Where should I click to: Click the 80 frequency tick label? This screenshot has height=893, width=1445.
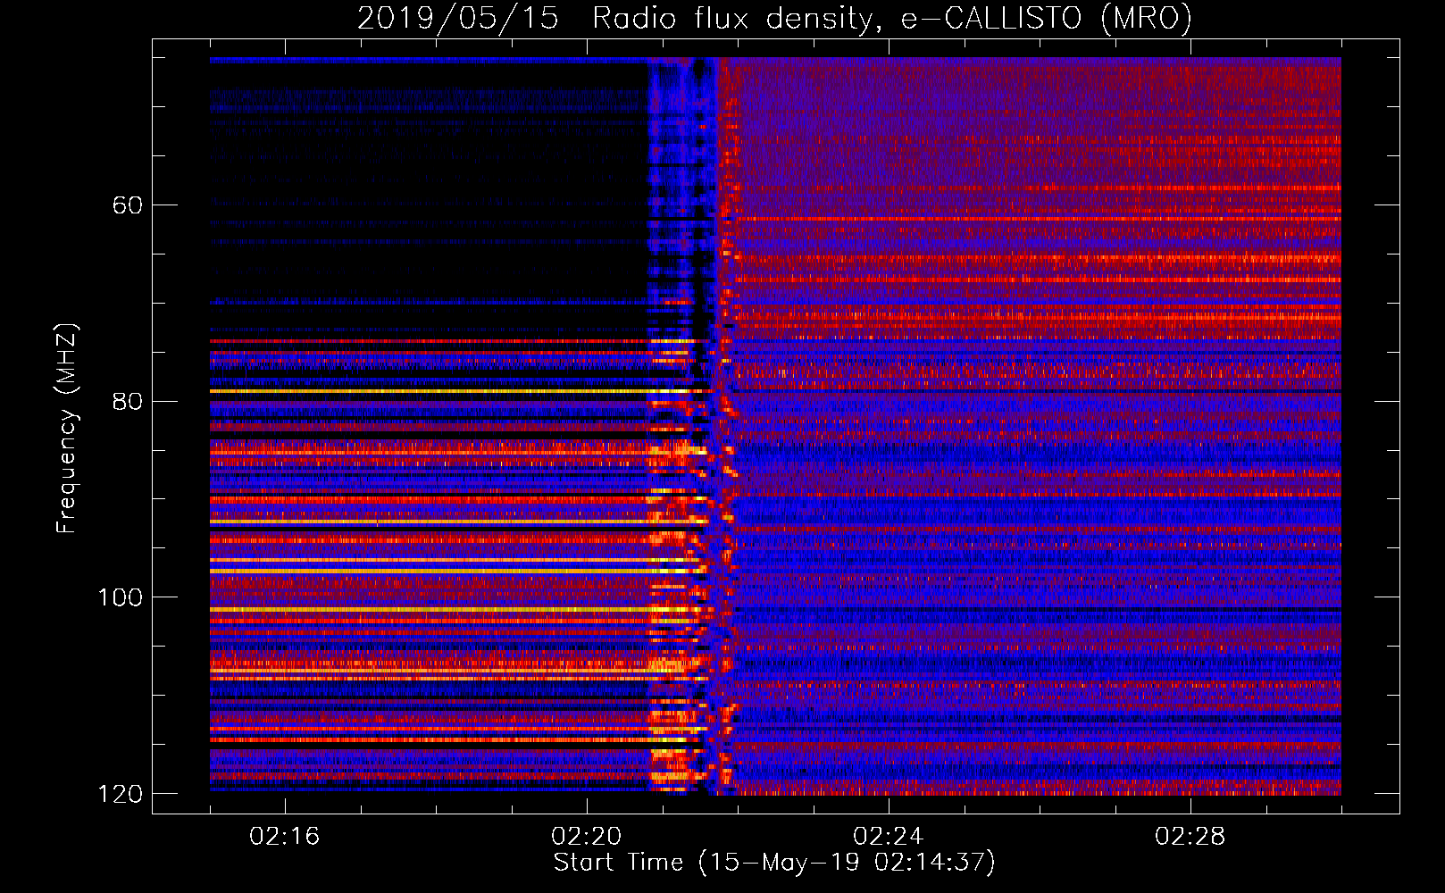[128, 401]
